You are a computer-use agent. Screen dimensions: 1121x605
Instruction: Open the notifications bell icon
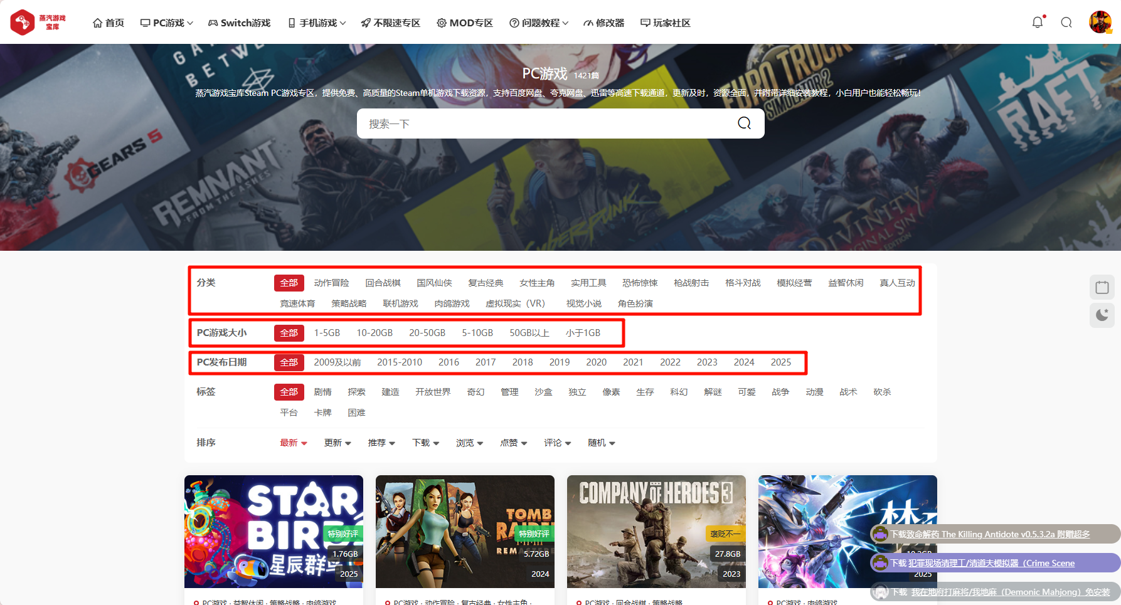click(x=1038, y=23)
